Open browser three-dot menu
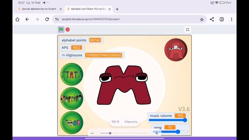The width and height of the screenshot is (249, 140). [231, 19]
